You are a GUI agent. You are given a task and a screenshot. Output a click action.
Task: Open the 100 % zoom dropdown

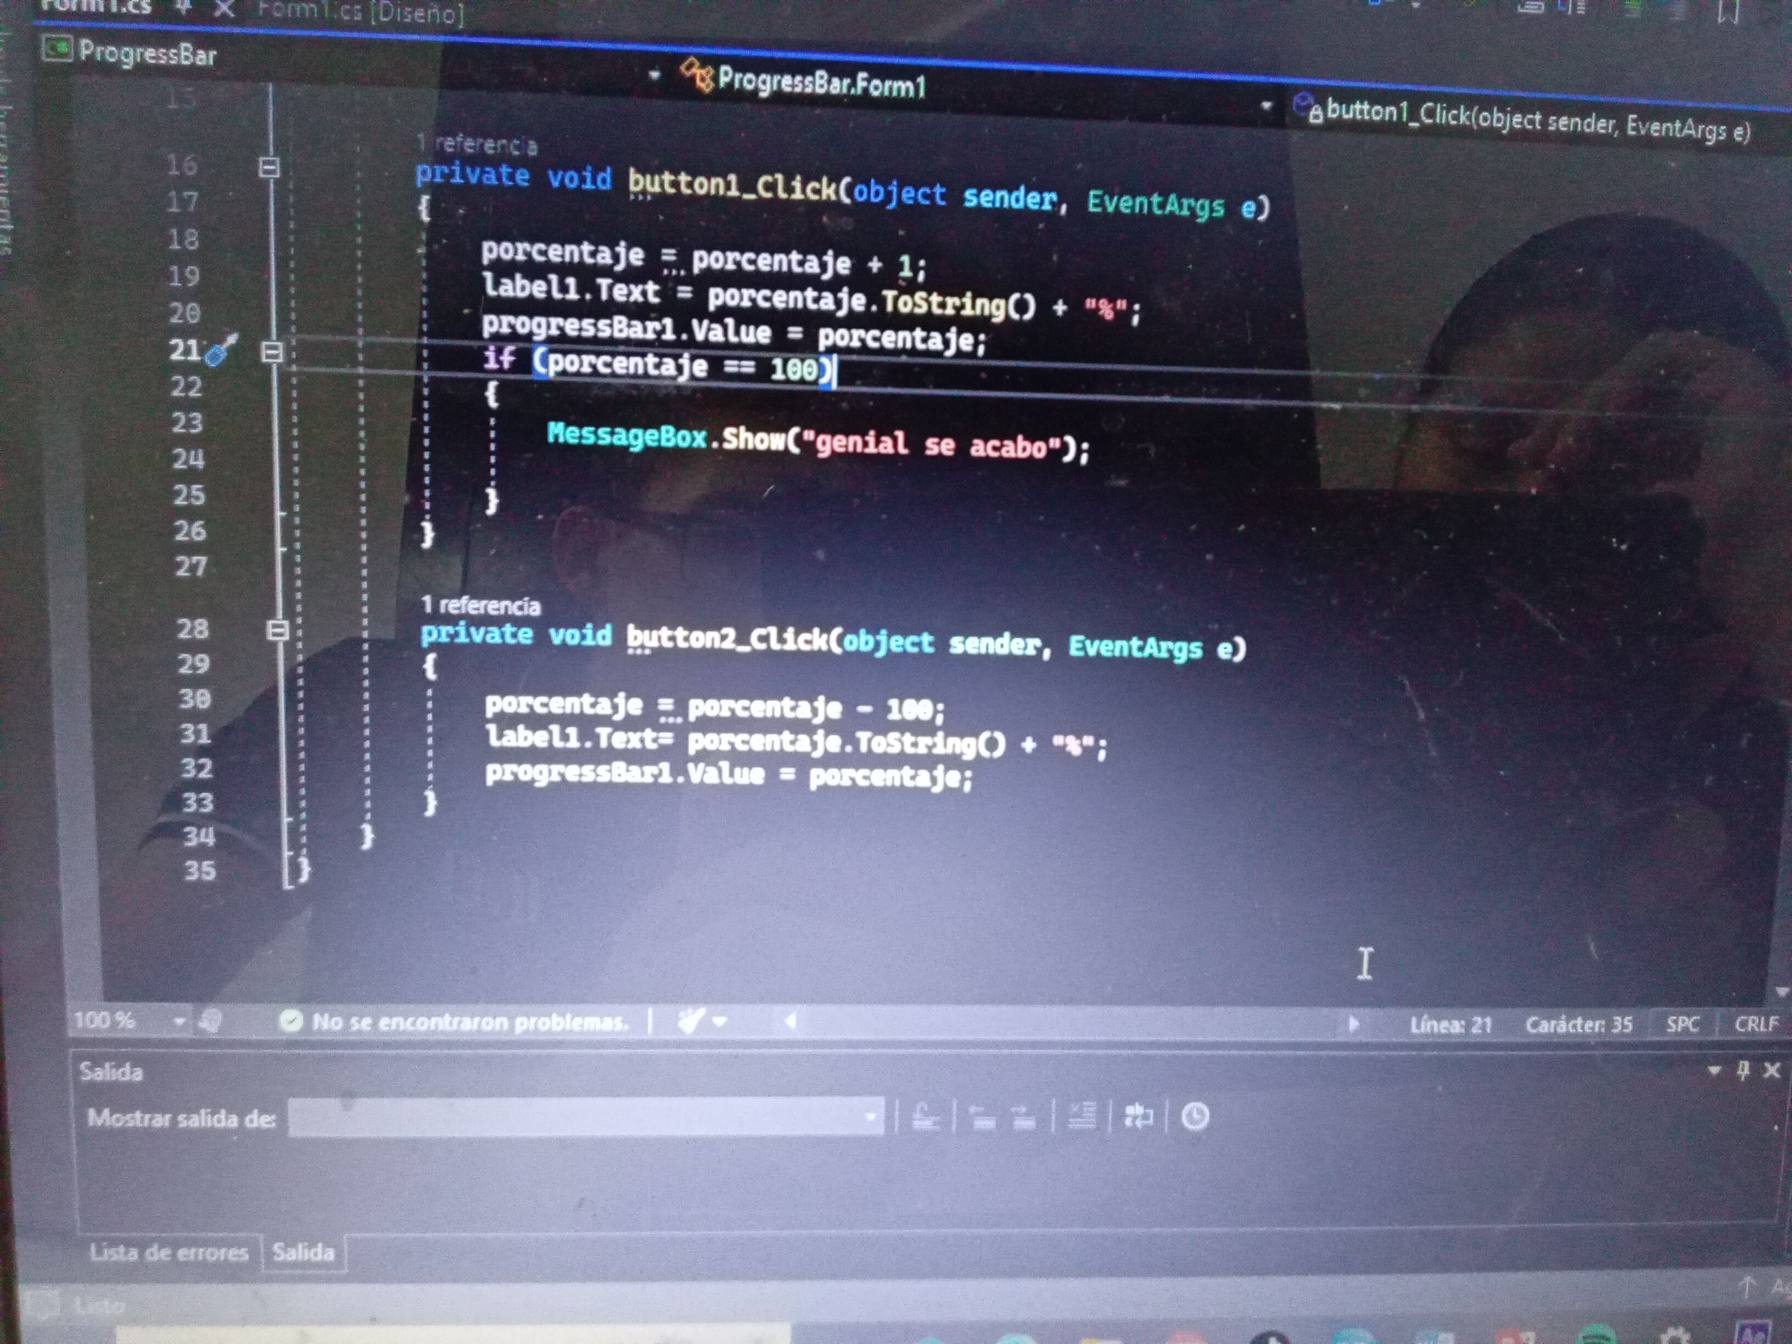click(x=179, y=1021)
